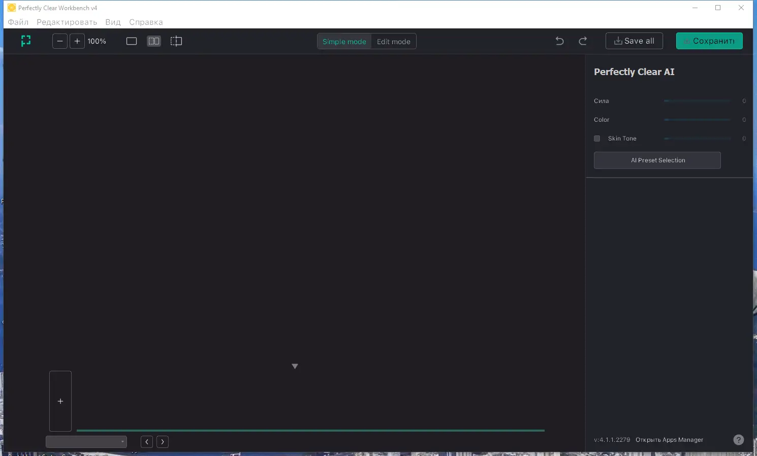Add an image with the plus thumbnail
The height and width of the screenshot is (456, 757).
coord(60,401)
